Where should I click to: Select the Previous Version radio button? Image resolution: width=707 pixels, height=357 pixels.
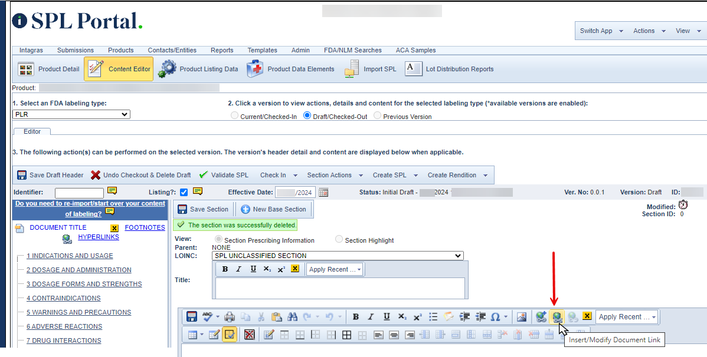(377, 115)
